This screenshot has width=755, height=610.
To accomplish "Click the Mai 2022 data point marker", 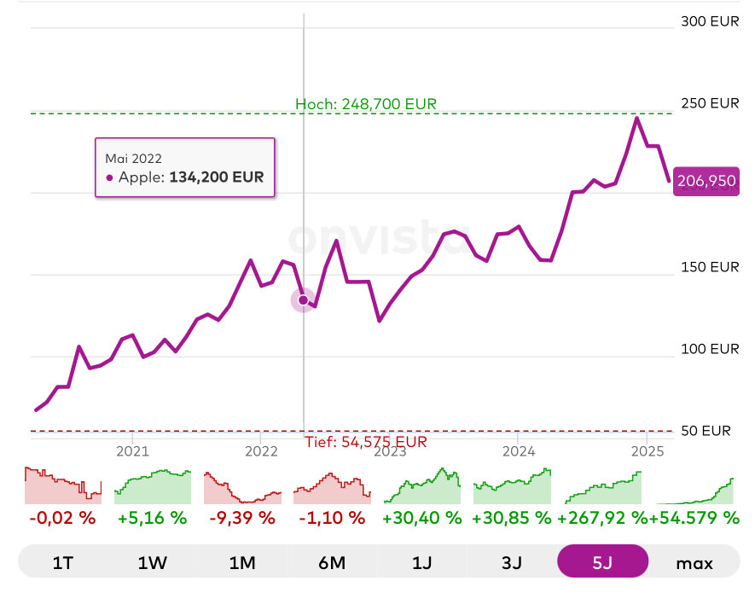I will [303, 299].
